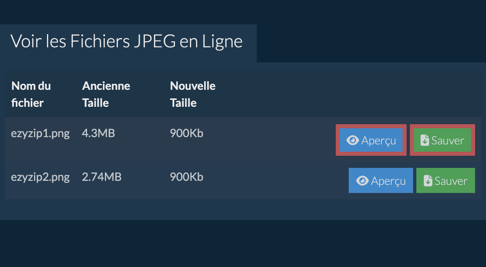
Task: Click the eye icon for ezyzip1.png
Action: pyautogui.click(x=353, y=140)
